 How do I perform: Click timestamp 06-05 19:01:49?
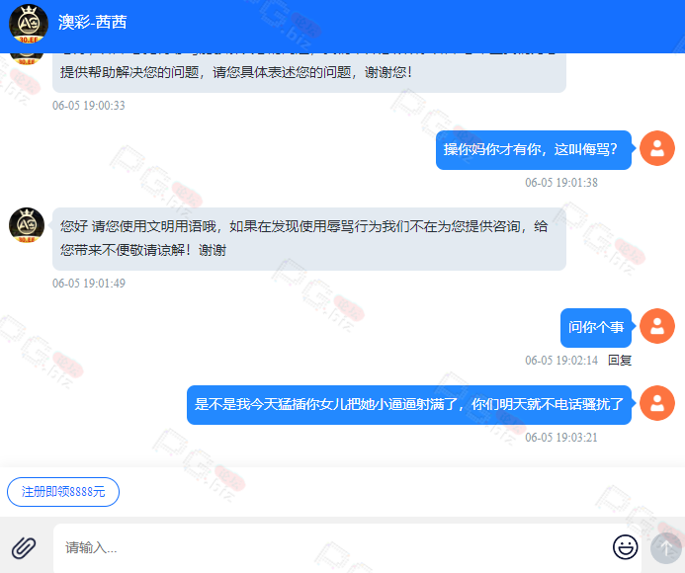coord(89,284)
